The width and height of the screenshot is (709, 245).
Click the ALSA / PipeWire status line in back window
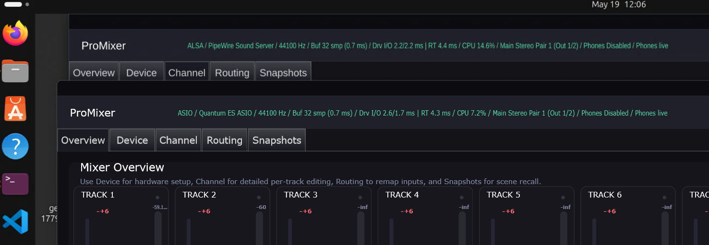click(x=428, y=46)
